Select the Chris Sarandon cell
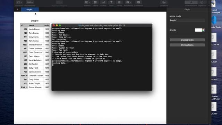Screen dimensions: 222x125 36,52
